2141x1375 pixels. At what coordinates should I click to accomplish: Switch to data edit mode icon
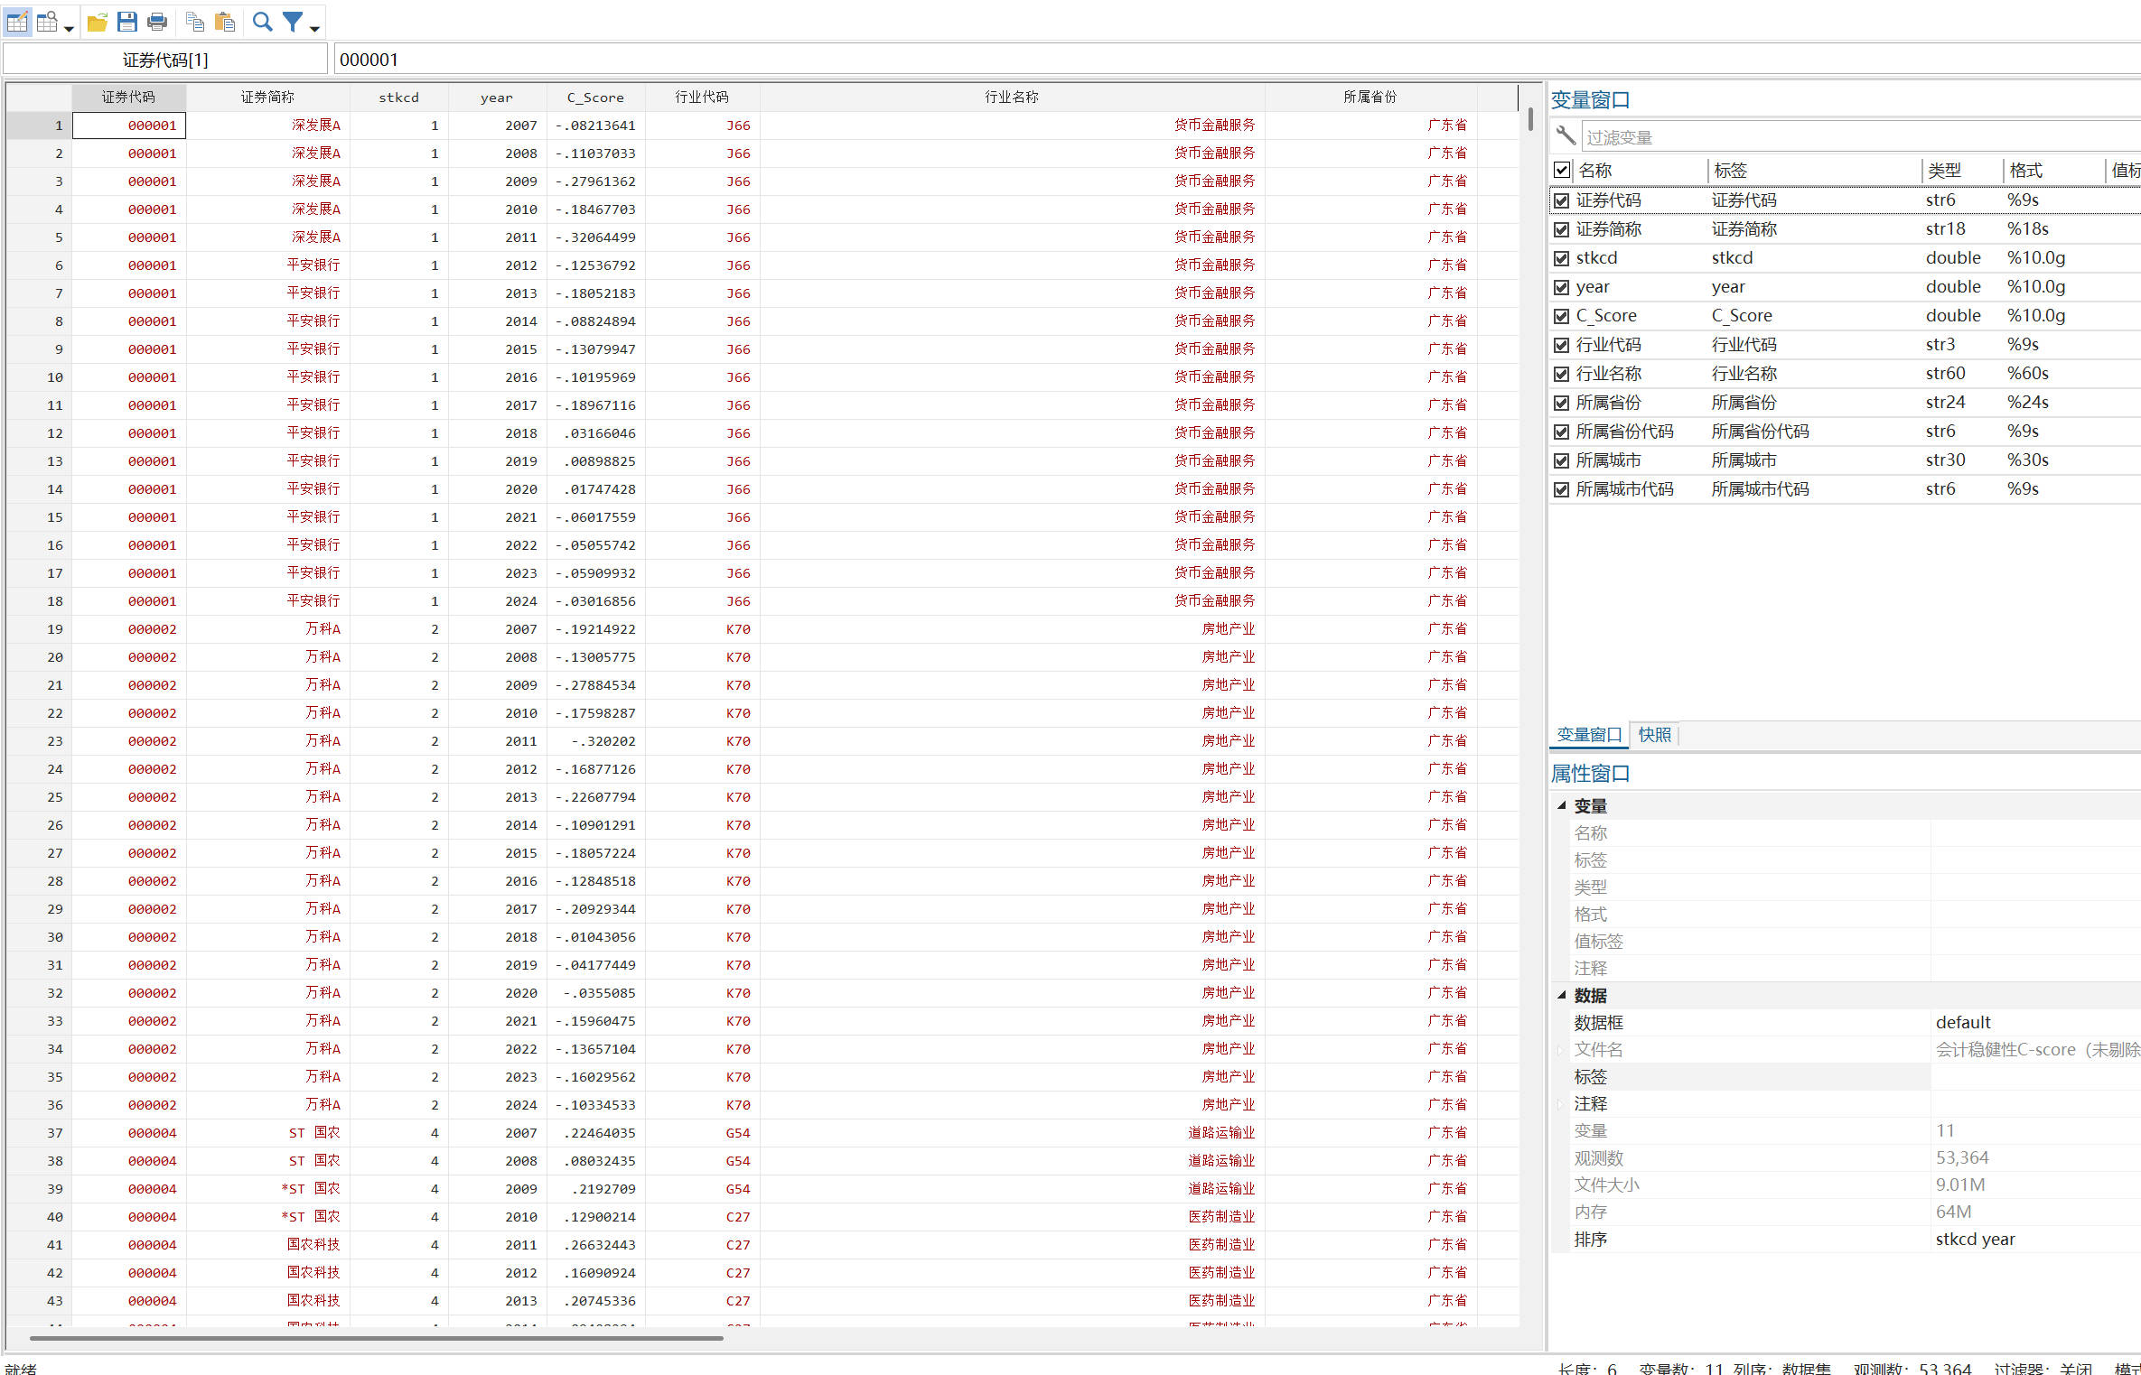point(17,22)
